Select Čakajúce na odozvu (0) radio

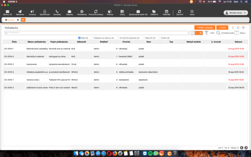point(92,38)
